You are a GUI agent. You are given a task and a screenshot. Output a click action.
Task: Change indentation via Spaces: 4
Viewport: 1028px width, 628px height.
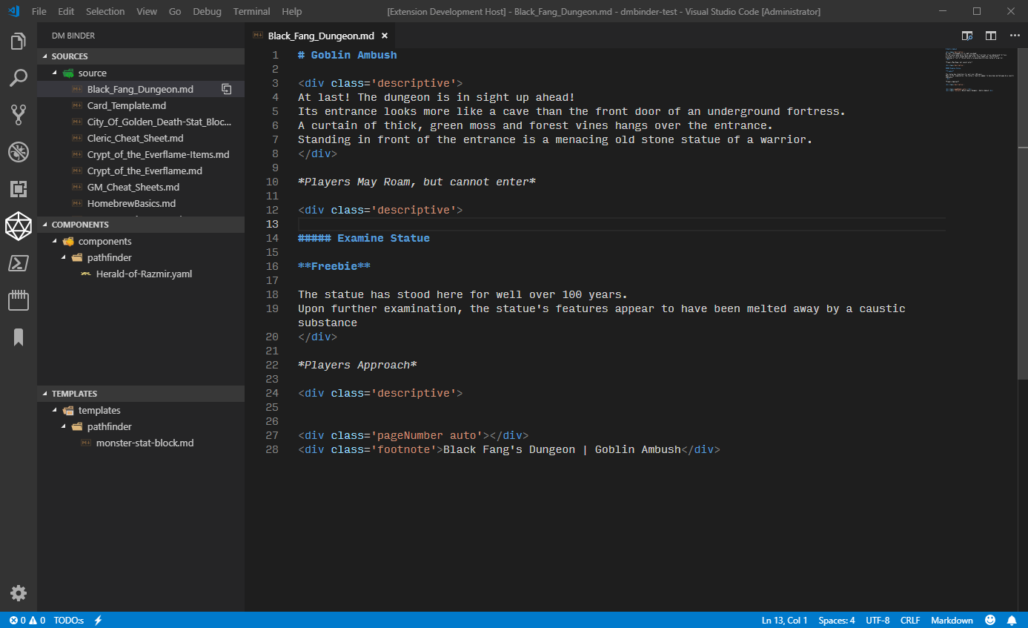[837, 620]
